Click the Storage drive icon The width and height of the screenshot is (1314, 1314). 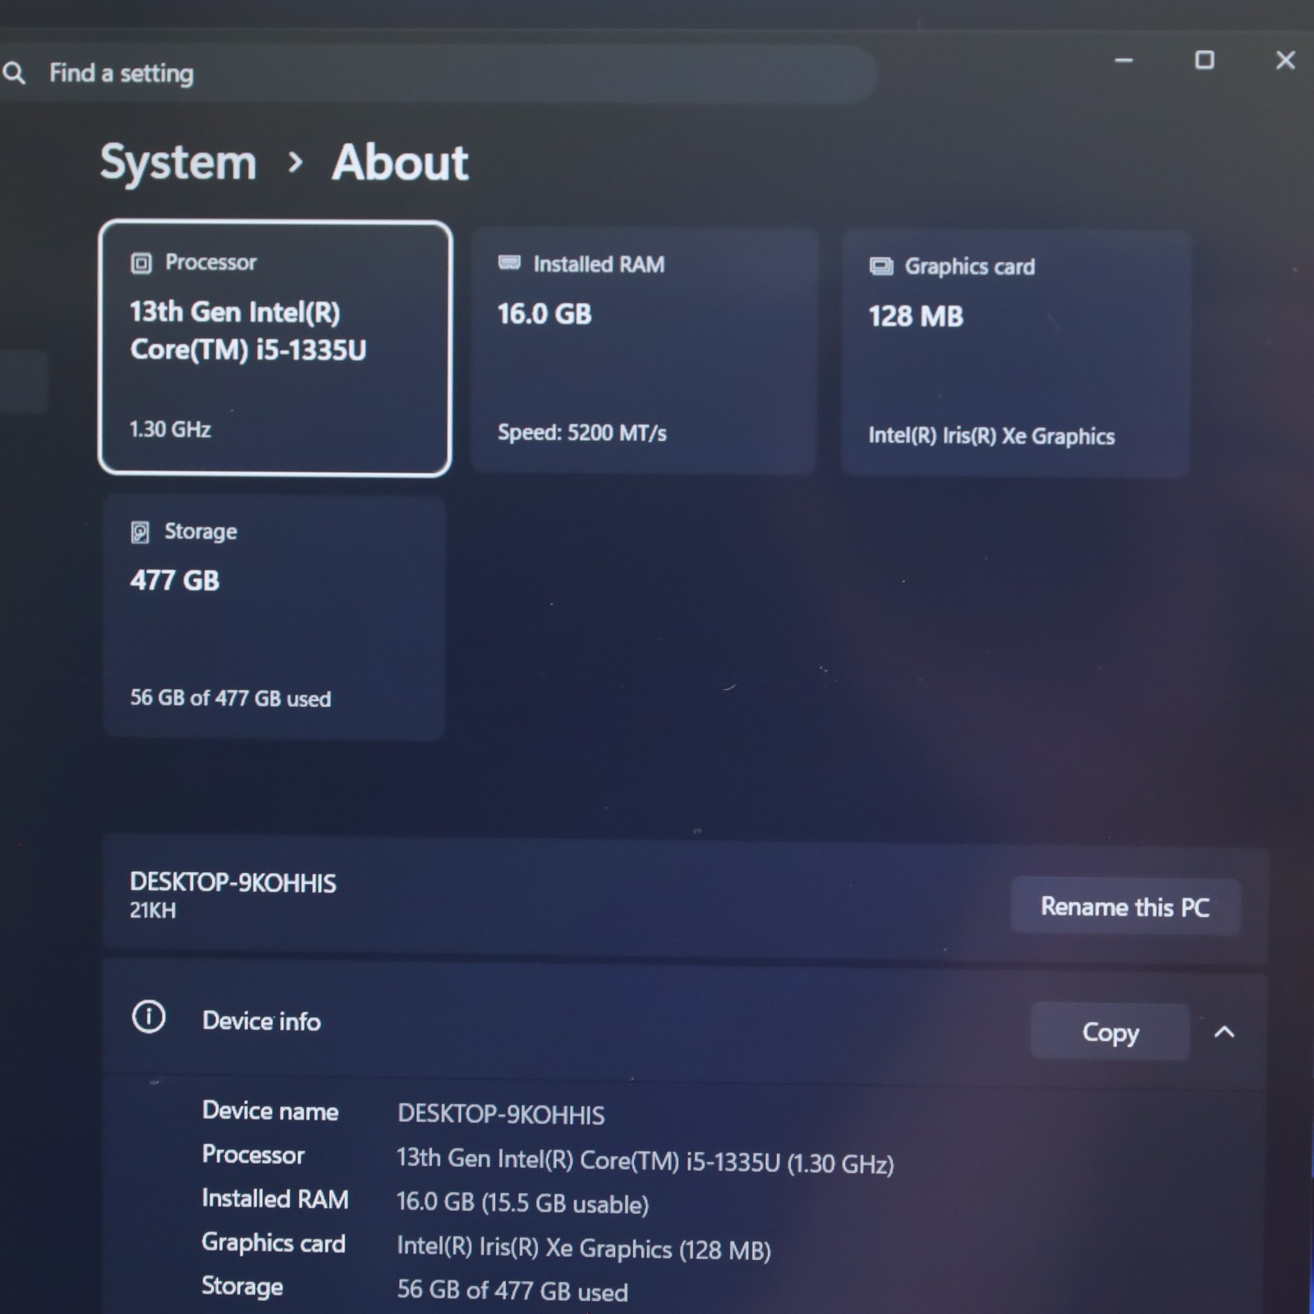pos(140,532)
